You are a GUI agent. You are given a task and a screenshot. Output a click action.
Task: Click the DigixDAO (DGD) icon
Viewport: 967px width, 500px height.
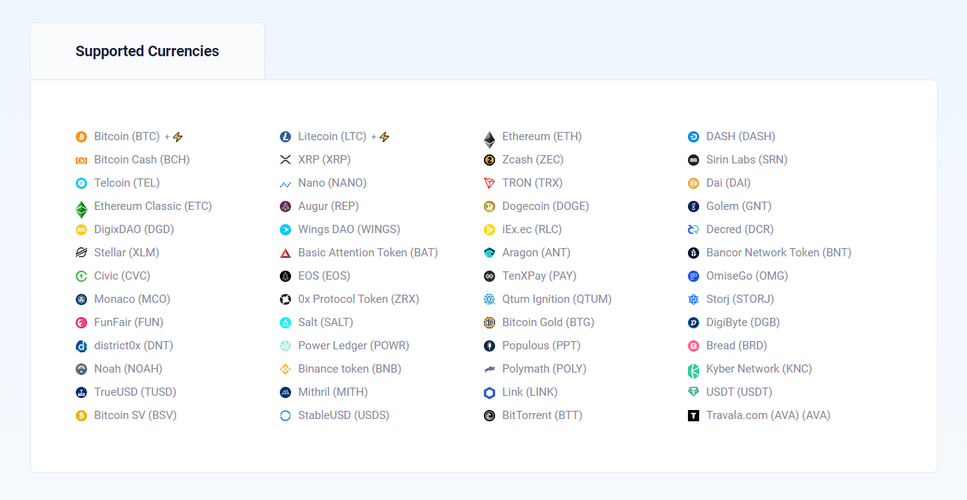click(82, 230)
